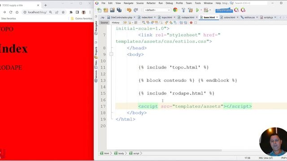This screenshot has height=161, width=287.
Task: Click the zoom magnifier in Chrome address bar
Action: click(51, 12)
